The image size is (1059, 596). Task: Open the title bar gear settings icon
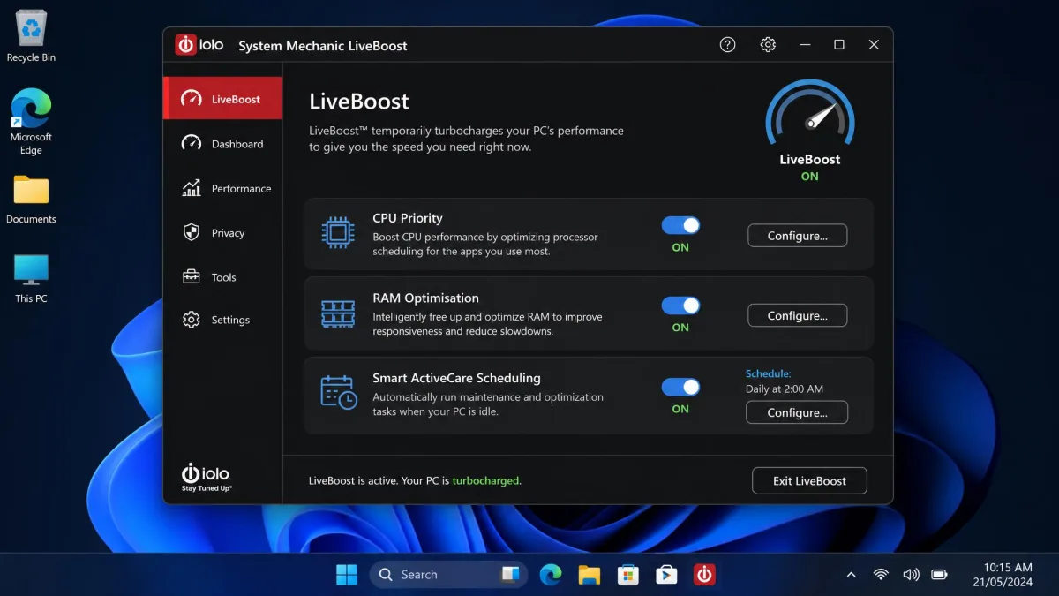[x=768, y=45]
